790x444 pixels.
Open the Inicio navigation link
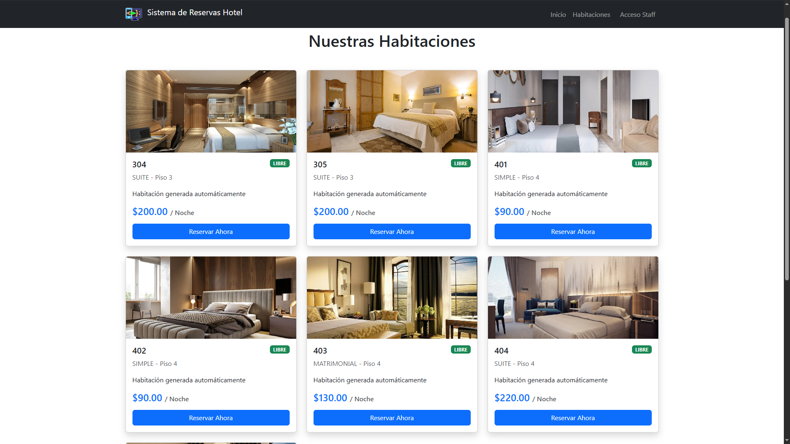coord(558,14)
